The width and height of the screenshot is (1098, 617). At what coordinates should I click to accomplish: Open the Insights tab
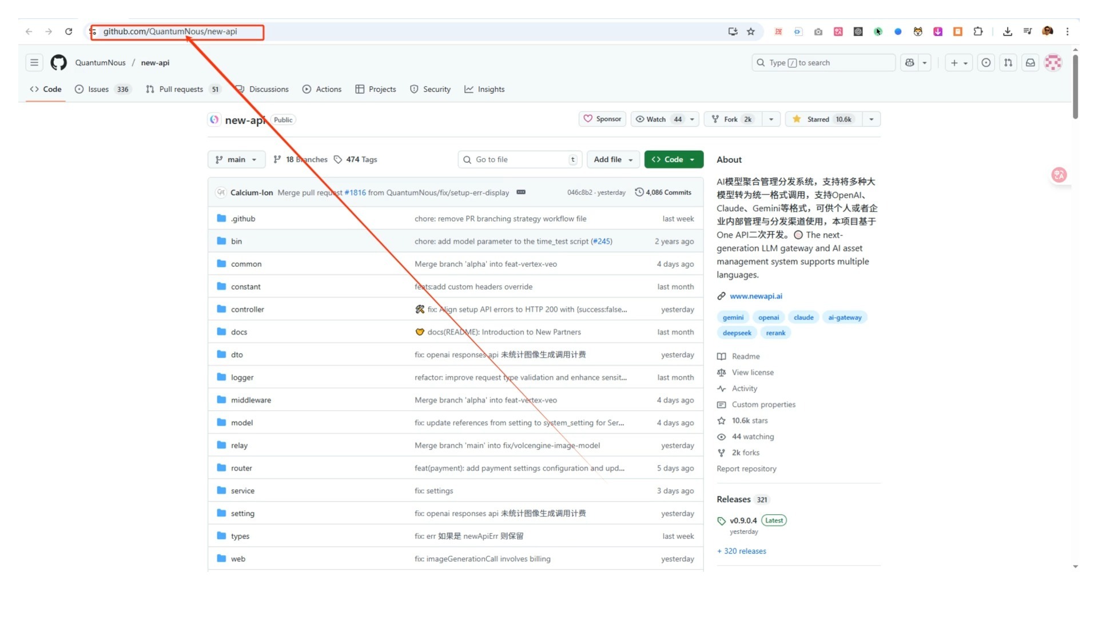pyautogui.click(x=484, y=89)
